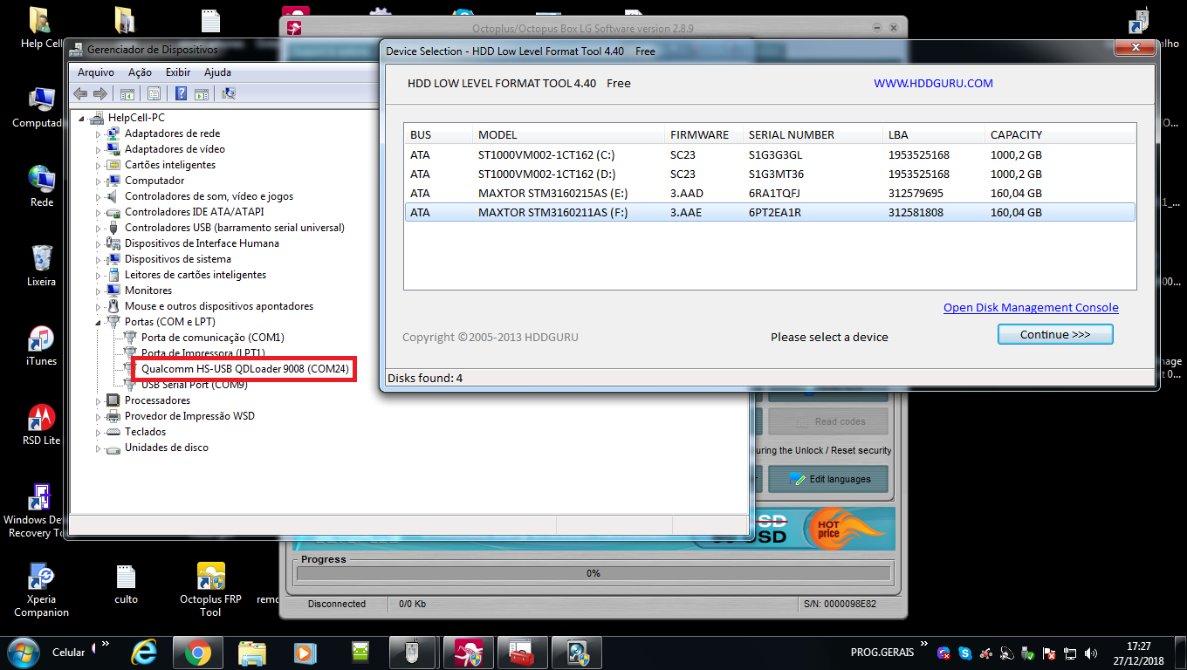Open the Exibir menu
The width and height of the screenshot is (1187, 670).
(178, 72)
